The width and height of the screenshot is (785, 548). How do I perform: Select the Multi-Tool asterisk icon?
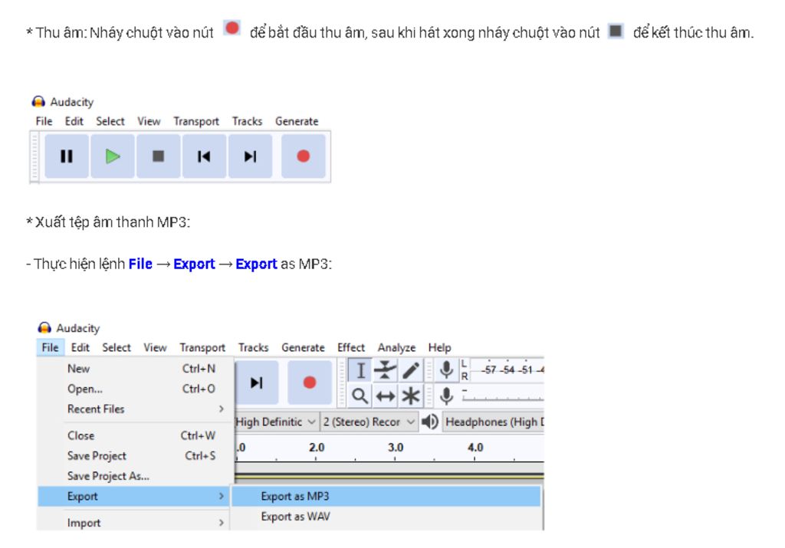point(411,395)
